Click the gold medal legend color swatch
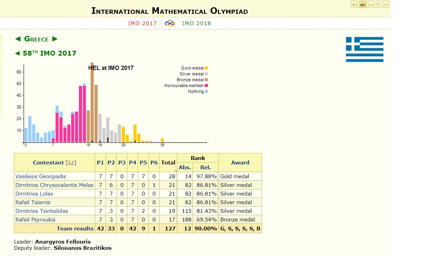Screen dimensions: 443x256 click(x=206, y=68)
